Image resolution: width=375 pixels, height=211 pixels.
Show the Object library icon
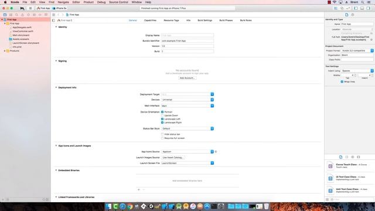tap(353, 157)
